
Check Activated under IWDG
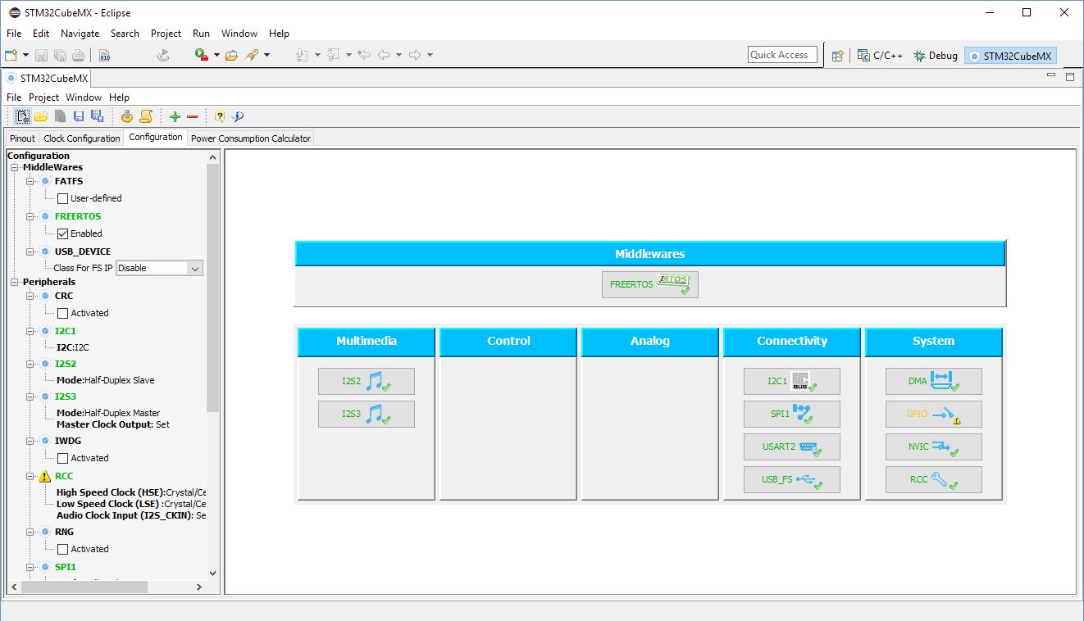coord(62,458)
